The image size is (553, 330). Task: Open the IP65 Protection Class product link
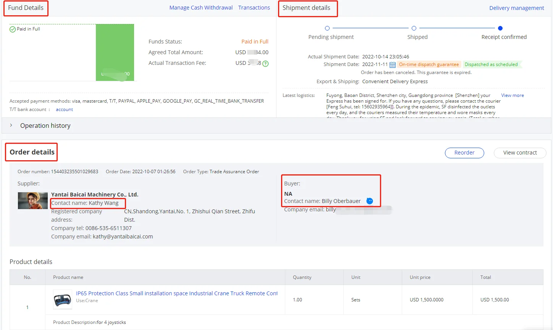point(176,293)
